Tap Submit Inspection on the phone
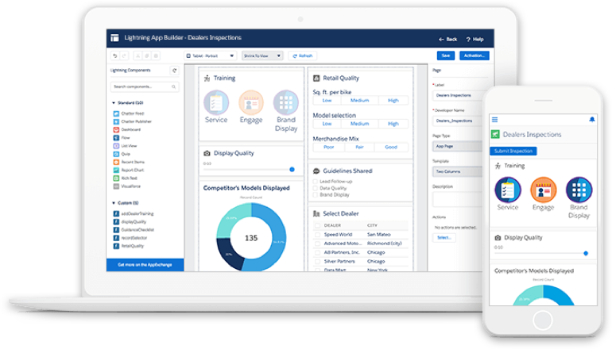Viewport: 612px width, 349px height. click(x=513, y=151)
